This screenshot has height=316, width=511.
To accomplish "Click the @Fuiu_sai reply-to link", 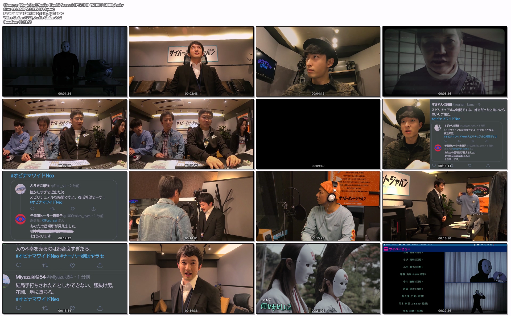I will coord(50,221).
